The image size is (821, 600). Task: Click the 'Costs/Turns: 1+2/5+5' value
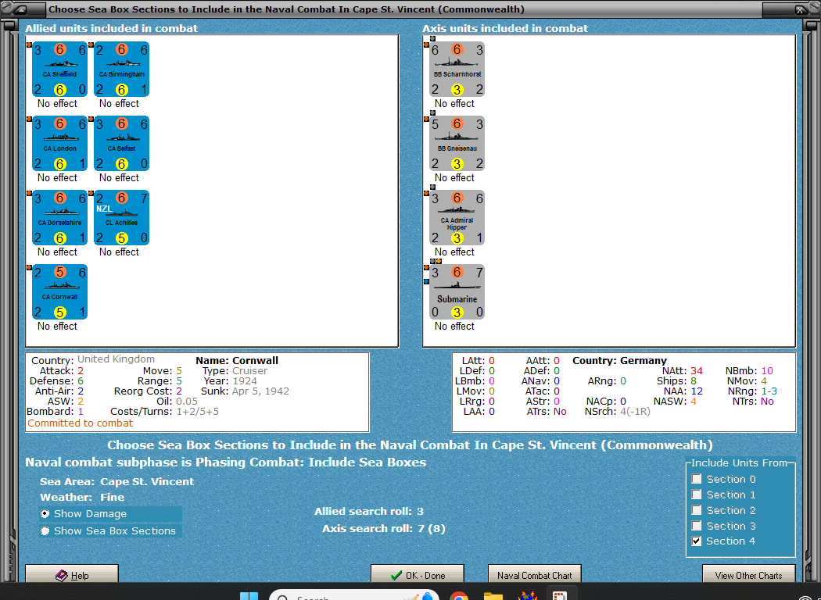click(164, 412)
